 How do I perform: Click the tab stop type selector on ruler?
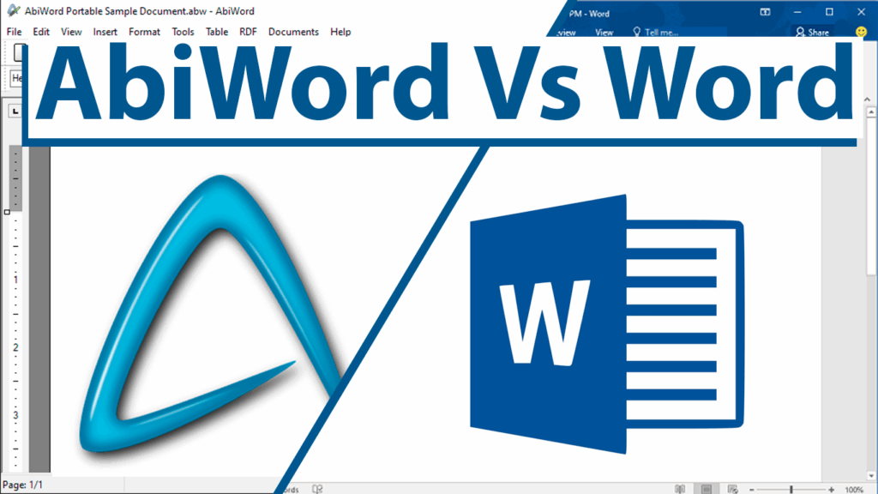coord(15,111)
